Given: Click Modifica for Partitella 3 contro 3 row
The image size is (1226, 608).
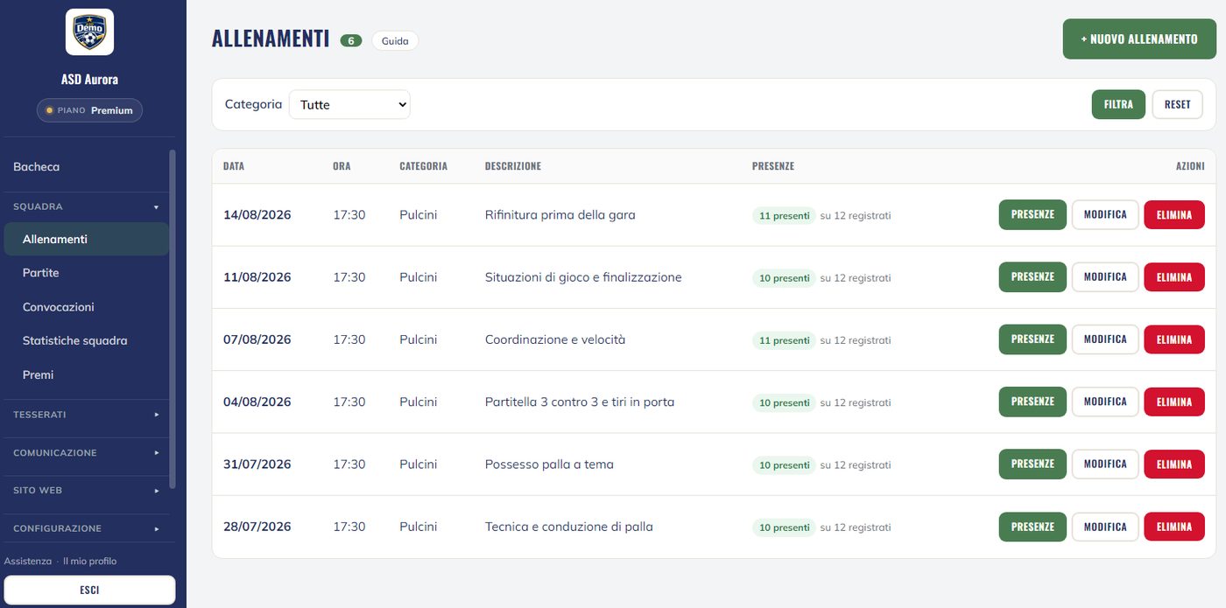Looking at the screenshot, I should point(1105,402).
